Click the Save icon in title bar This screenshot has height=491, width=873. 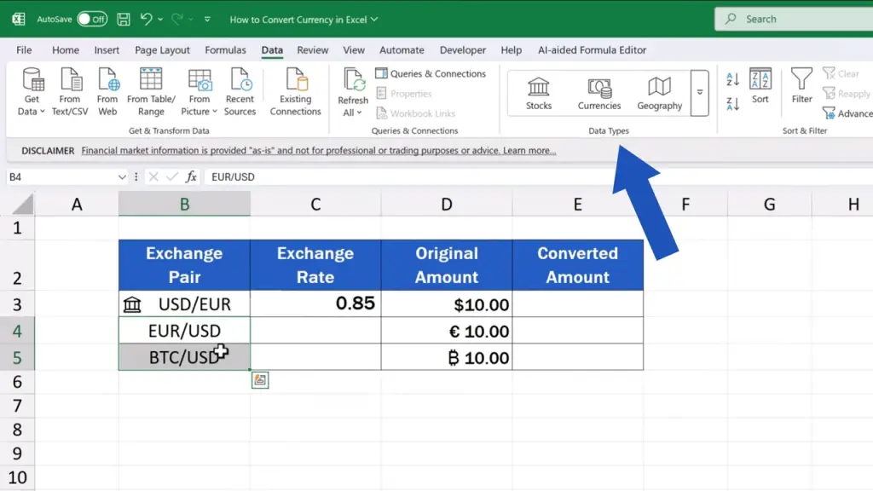tap(124, 19)
